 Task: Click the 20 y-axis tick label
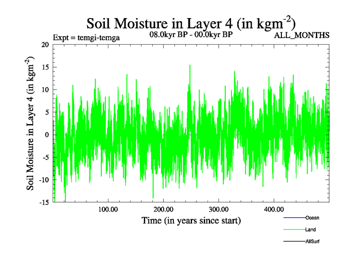[45, 45]
